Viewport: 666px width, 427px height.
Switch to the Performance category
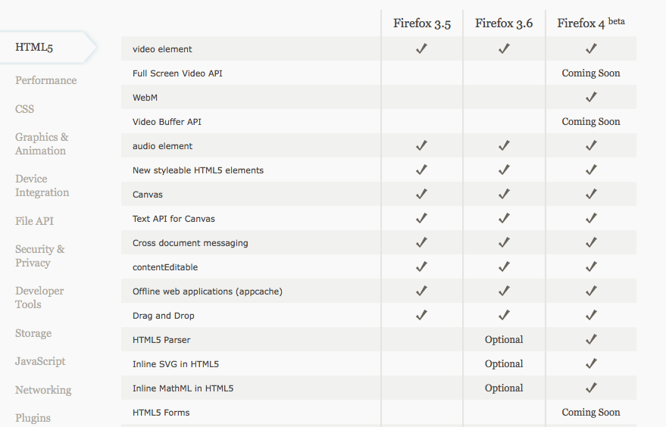coord(46,80)
